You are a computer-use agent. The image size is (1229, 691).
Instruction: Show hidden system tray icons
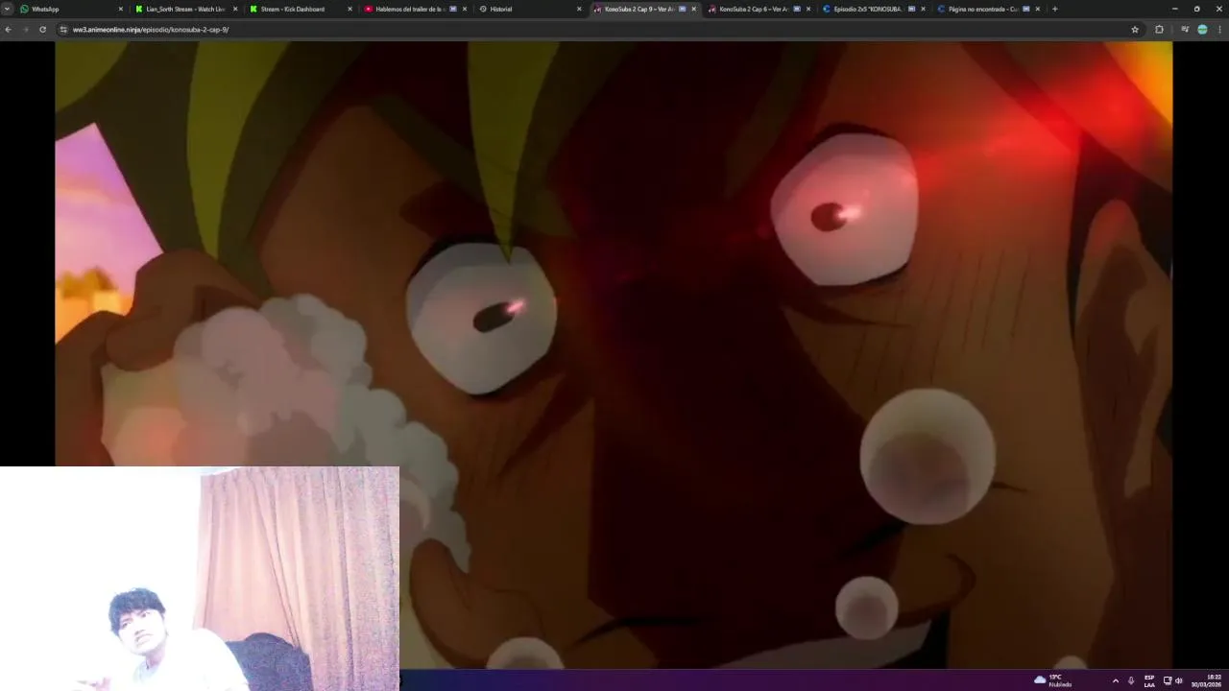point(1115,680)
